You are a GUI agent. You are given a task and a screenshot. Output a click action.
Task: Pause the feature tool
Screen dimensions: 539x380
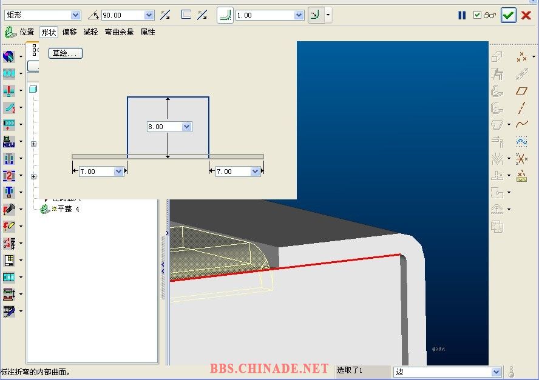pyautogui.click(x=462, y=15)
